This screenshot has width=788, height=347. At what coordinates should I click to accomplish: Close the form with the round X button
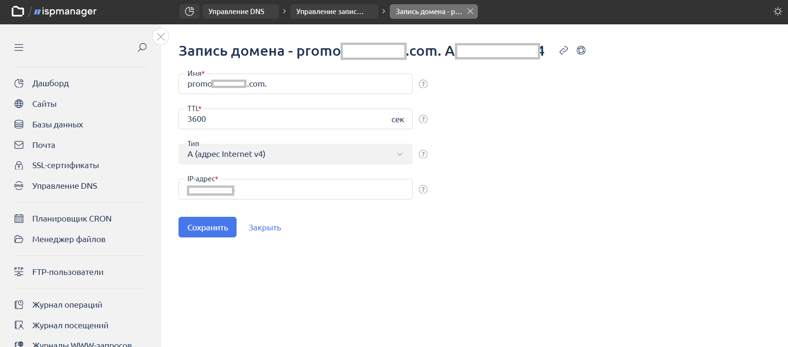pos(161,37)
